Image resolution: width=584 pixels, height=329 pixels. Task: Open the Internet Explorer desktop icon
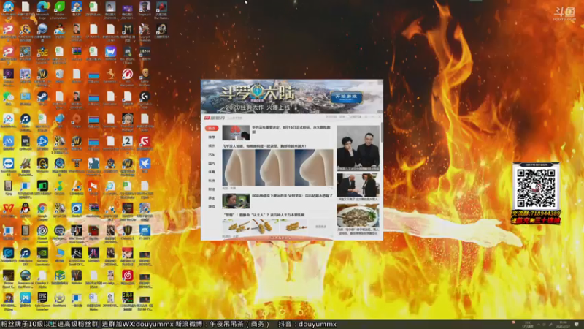pos(111,186)
